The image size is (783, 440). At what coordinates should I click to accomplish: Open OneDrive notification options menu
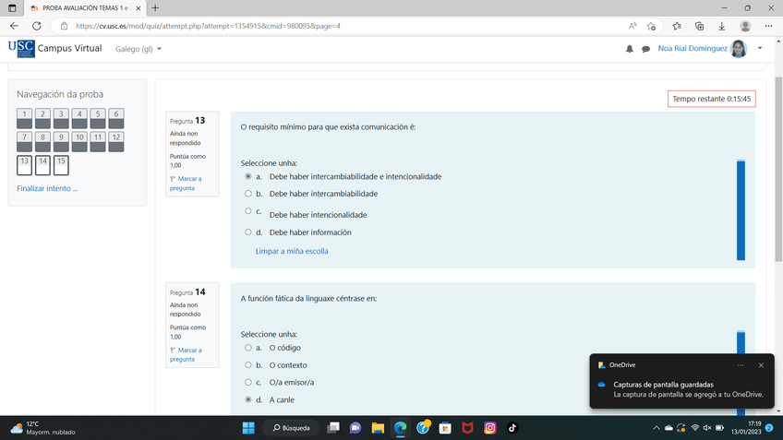[x=741, y=365]
